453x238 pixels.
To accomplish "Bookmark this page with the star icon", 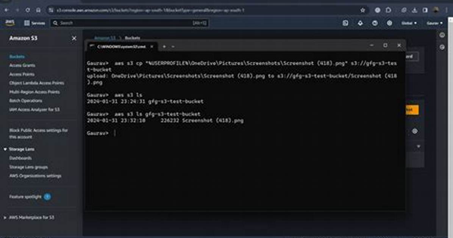I will tap(362, 10).
